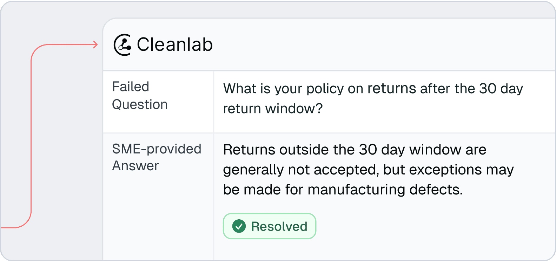Click the Cleanlab logo icon
The height and width of the screenshot is (261, 556).
click(x=123, y=45)
